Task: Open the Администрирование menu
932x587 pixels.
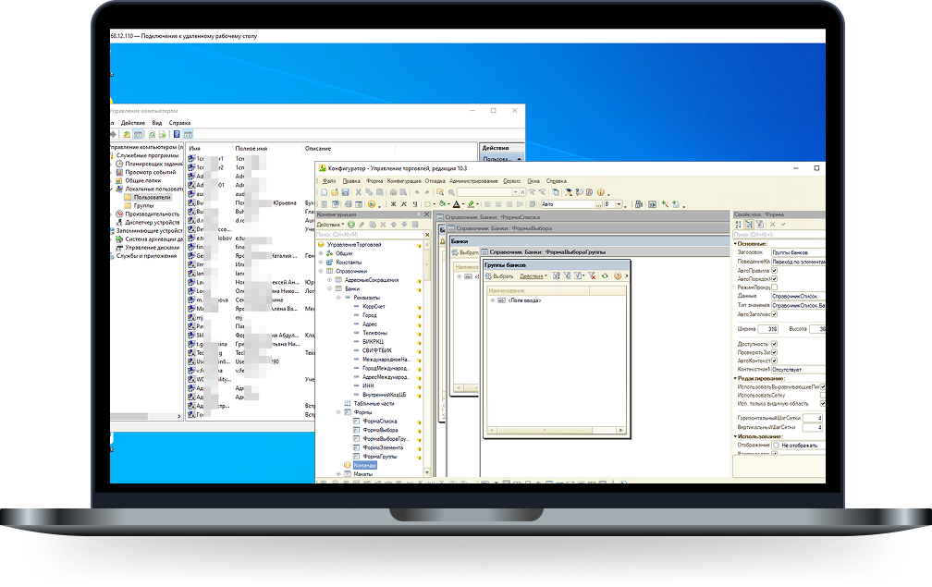Action: 473,181
